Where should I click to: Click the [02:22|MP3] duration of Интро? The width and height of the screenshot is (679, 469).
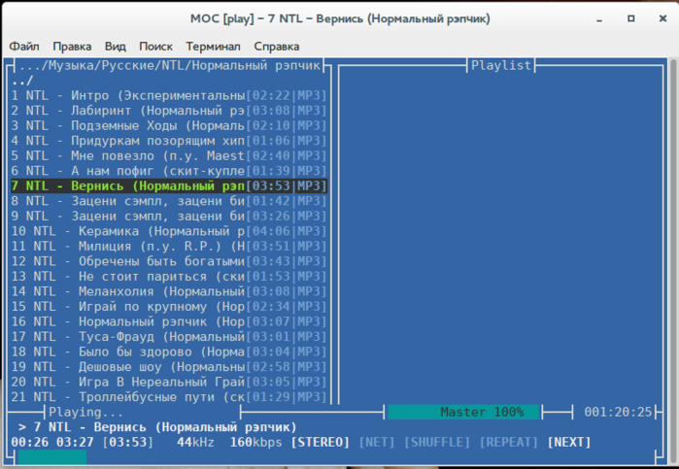tap(287, 95)
